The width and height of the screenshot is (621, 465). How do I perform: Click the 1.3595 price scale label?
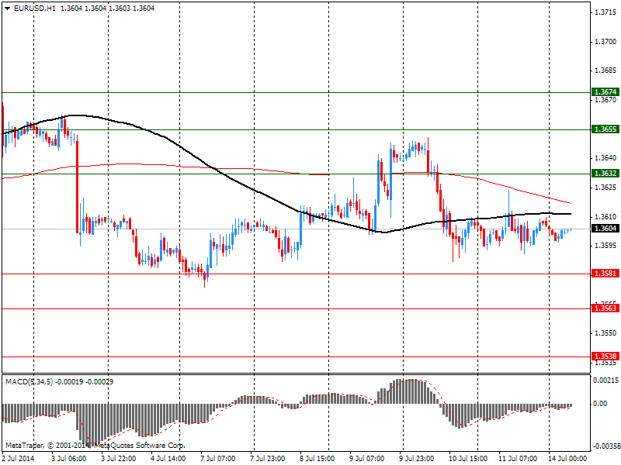tap(605, 246)
